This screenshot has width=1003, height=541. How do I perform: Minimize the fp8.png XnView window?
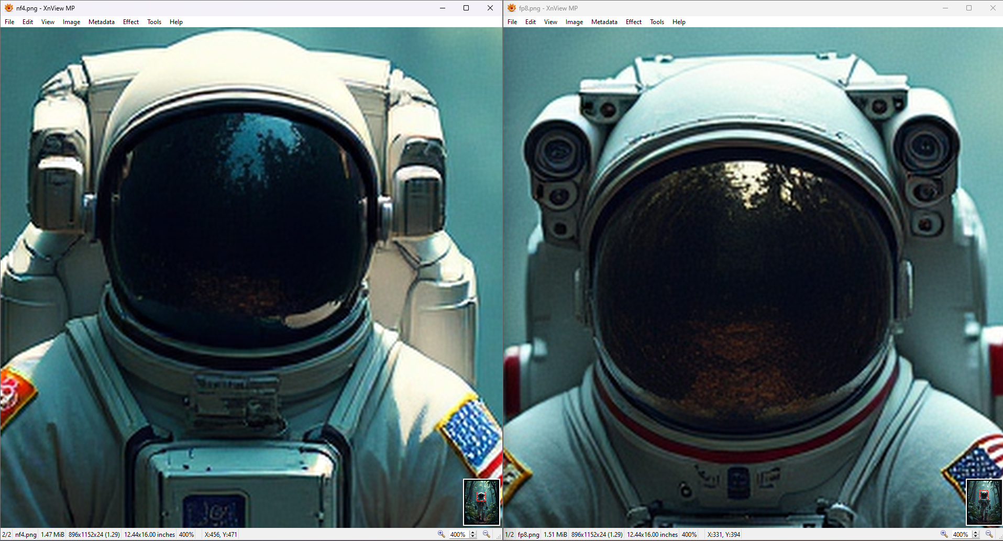pos(945,8)
